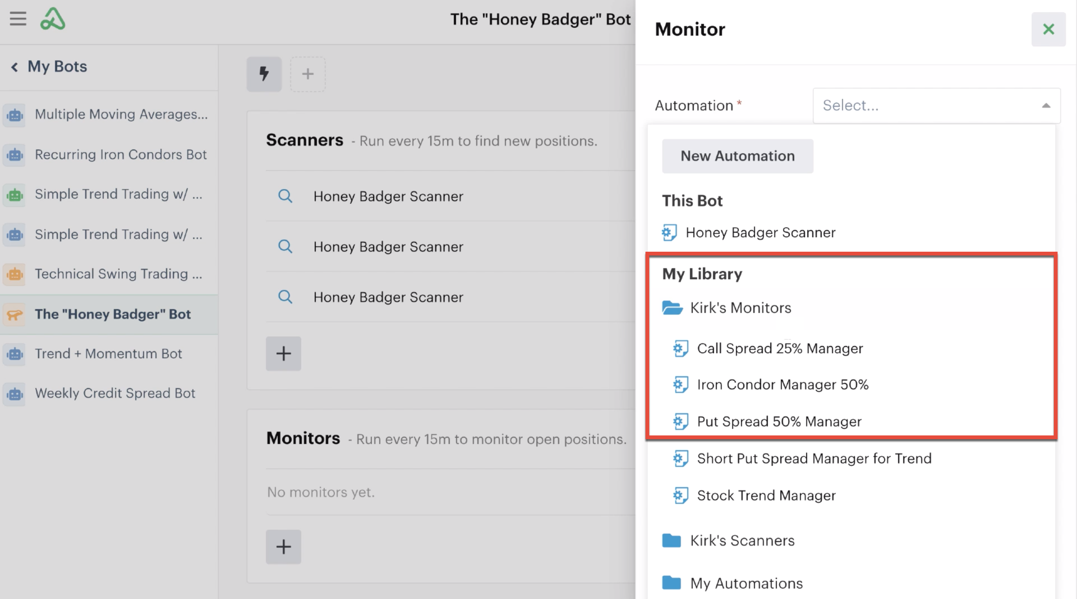Image resolution: width=1077 pixels, height=599 pixels.
Task: Select Call Spread 25% Manager automation
Action: coord(780,348)
